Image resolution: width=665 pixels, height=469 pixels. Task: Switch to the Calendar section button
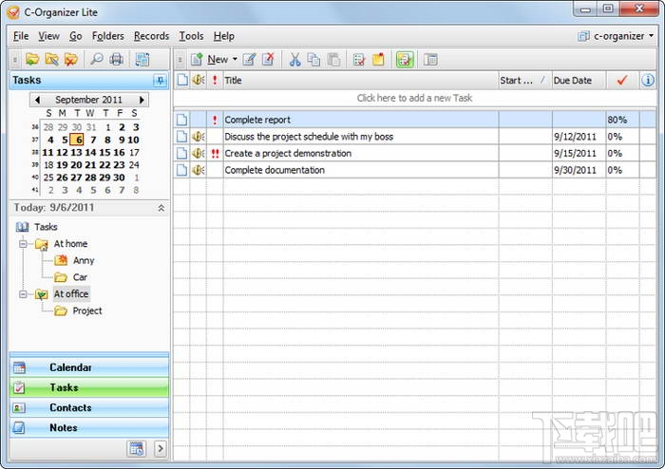[x=89, y=367]
